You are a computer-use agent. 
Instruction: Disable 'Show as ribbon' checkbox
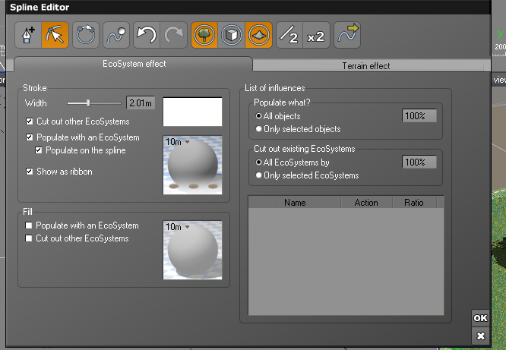pyautogui.click(x=30, y=172)
